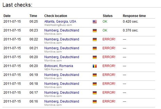Image resolution: width=161 pixels, height=109 pixels.
Task: Open Nurnberg, Deutschland link at 06:18
Action: [x=61, y=84]
